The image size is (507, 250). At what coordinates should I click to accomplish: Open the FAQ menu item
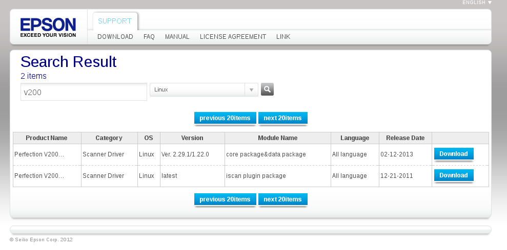149,37
